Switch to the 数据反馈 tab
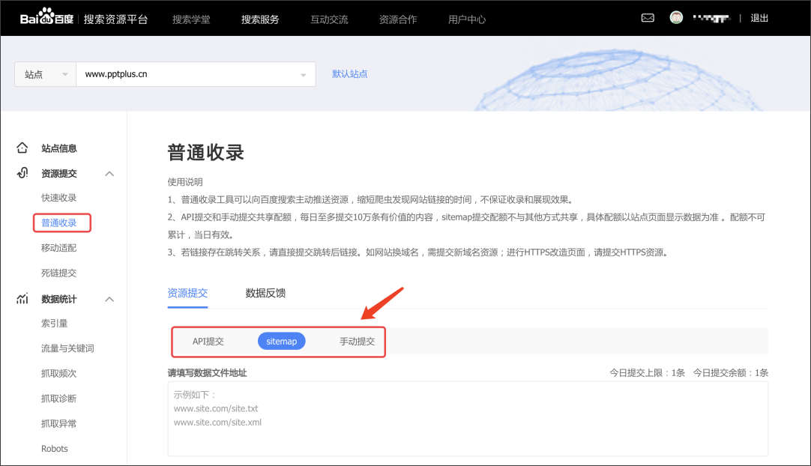This screenshot has height=466, width=811. pos(265,293)
